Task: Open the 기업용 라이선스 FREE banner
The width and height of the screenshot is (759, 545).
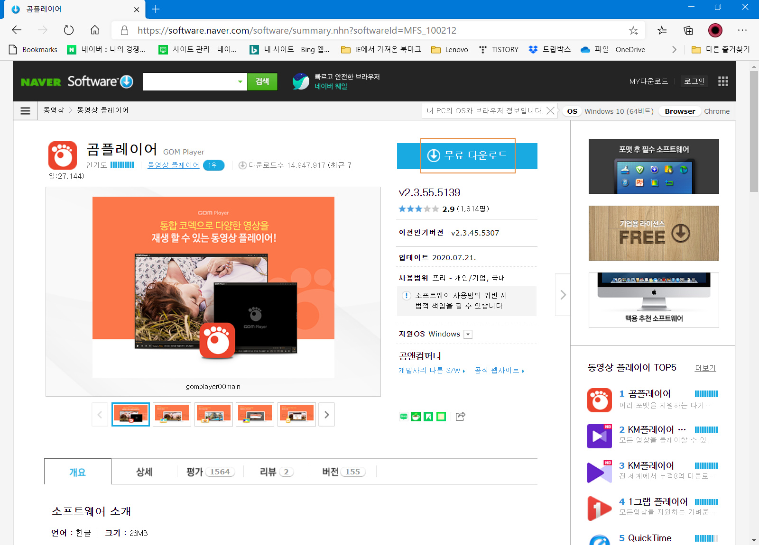Action: coord(654,233)
